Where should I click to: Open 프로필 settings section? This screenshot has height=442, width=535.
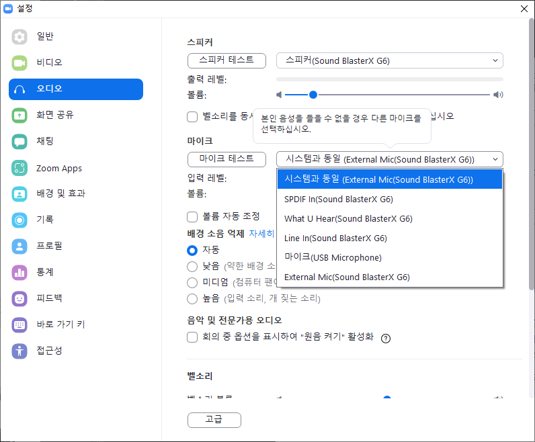click(x=76, y=247)
